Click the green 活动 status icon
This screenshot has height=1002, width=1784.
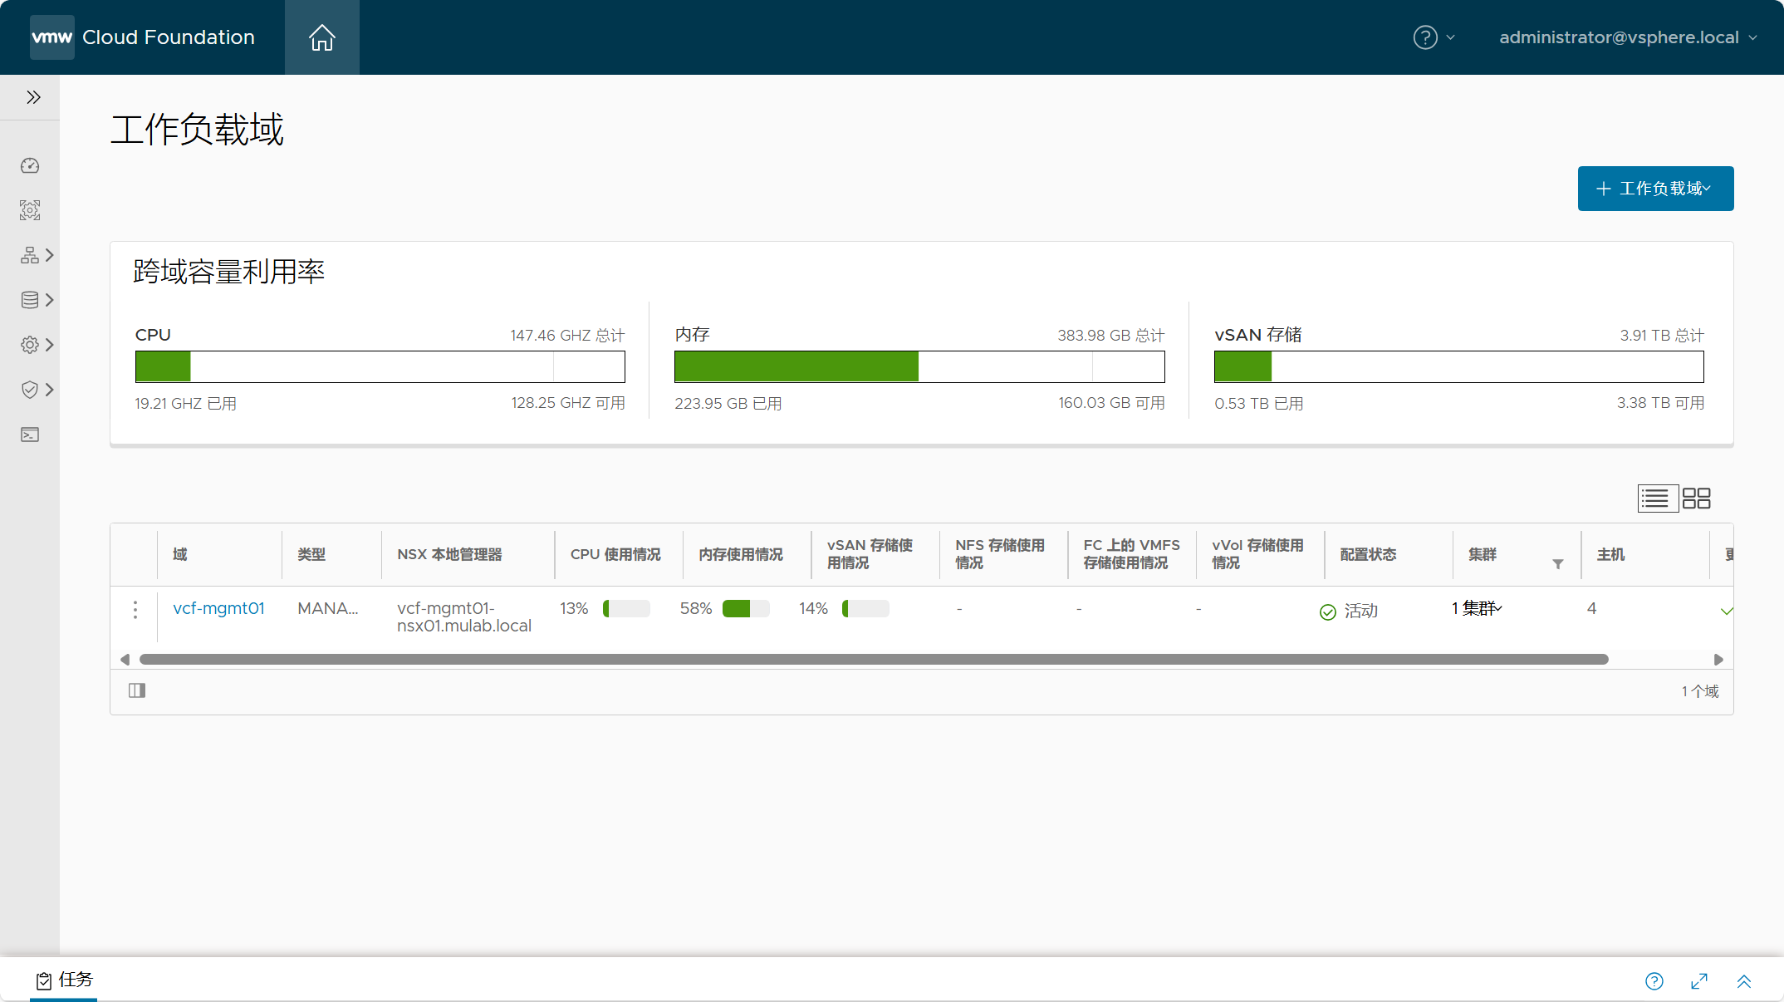point(1328,612)
